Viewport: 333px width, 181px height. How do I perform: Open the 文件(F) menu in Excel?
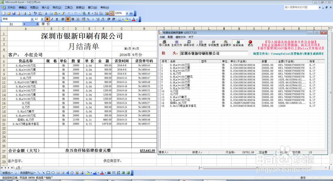tap(11, 7)
